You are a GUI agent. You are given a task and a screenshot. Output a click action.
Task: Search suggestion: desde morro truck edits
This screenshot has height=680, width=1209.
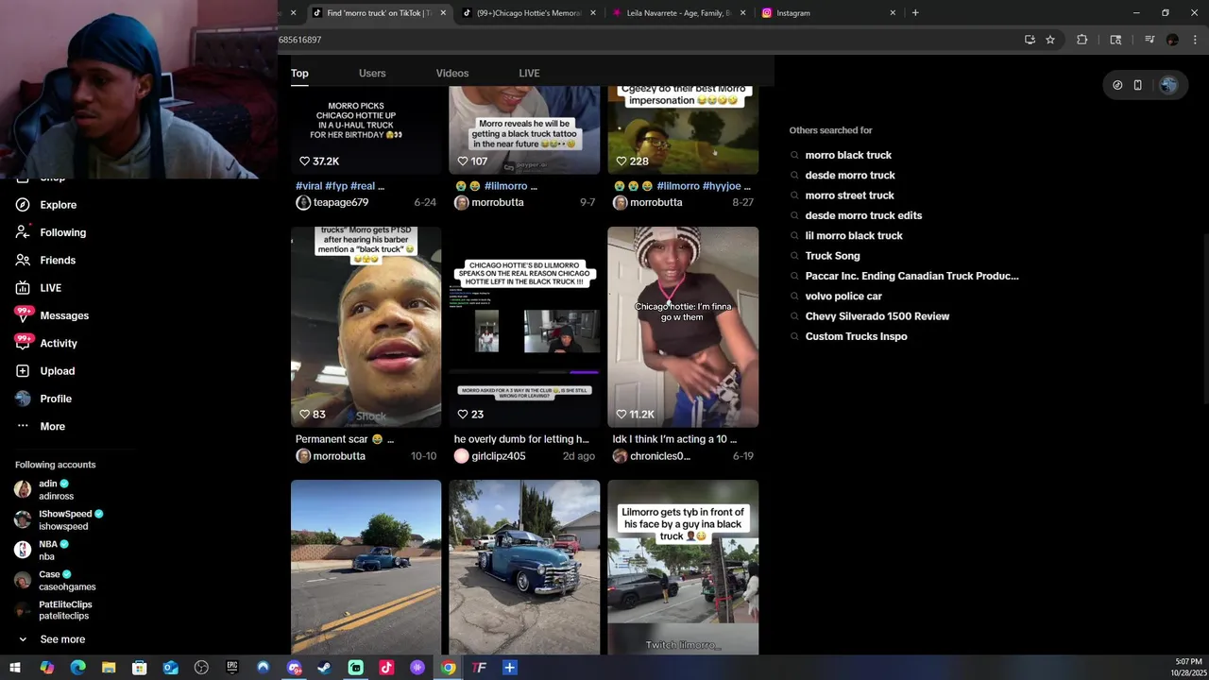863,215
